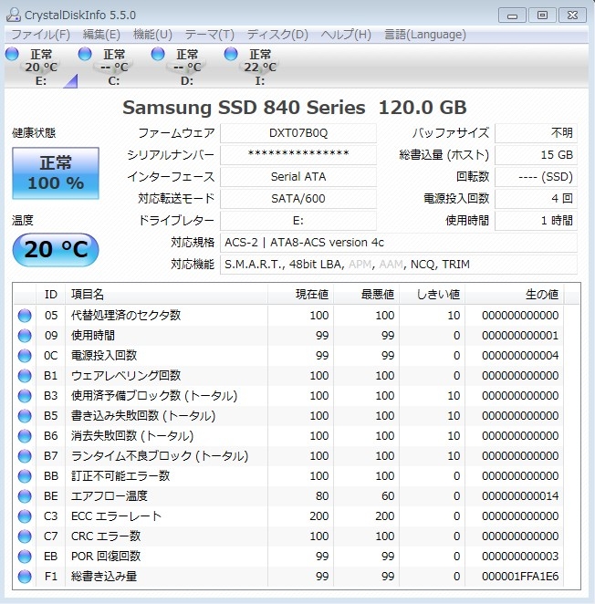Open the ディスク(D) menu
595x604 pixels.
point(277,35)
